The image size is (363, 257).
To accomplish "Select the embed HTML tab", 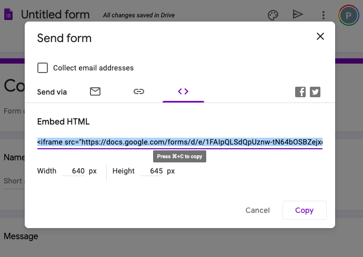I will (183, 91).
